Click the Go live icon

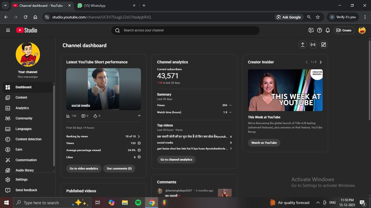(313, 45)
